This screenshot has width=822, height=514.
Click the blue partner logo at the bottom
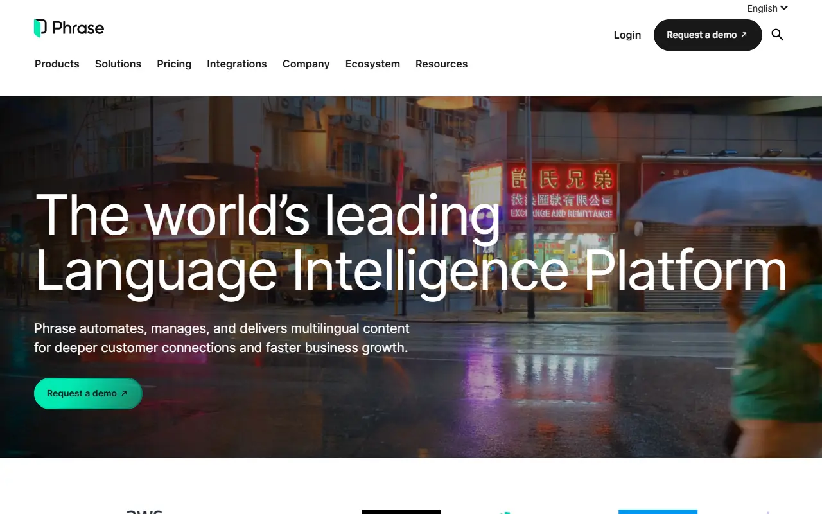658,512
